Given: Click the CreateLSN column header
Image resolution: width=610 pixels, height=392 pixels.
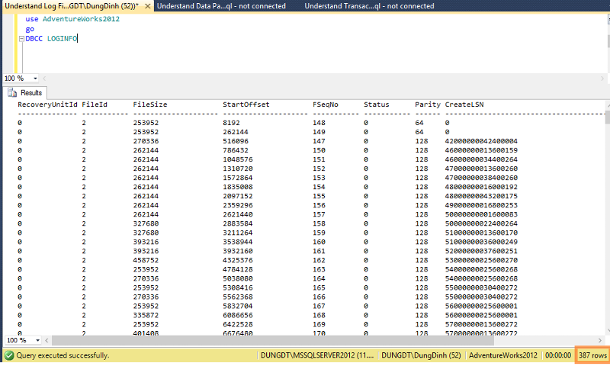Looking at the screenshot, I should click(464, 104).
